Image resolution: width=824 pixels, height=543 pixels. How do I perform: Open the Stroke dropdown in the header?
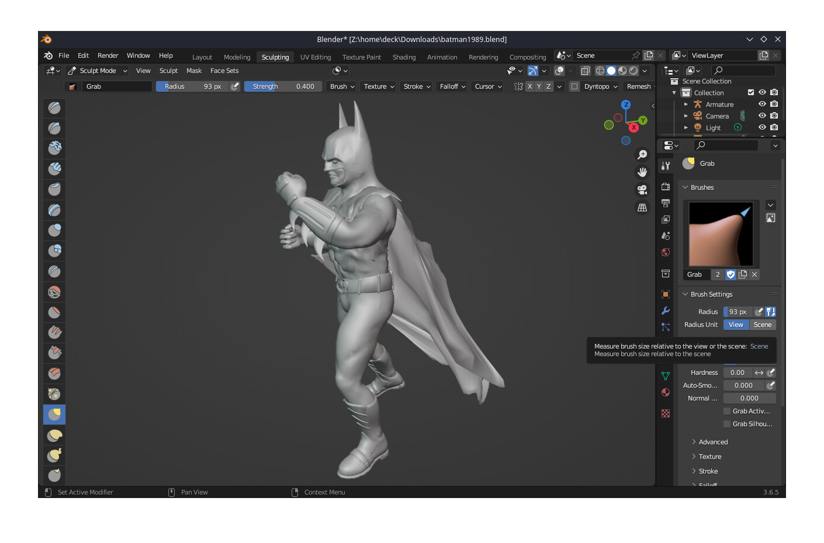pyautogui.click(x=417, y=86)
